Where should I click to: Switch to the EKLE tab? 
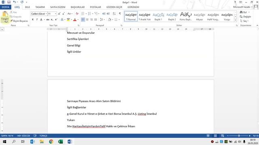point(28,7)
